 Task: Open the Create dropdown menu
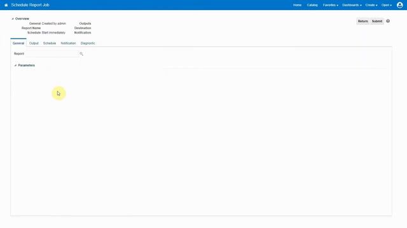click(371, 5)
